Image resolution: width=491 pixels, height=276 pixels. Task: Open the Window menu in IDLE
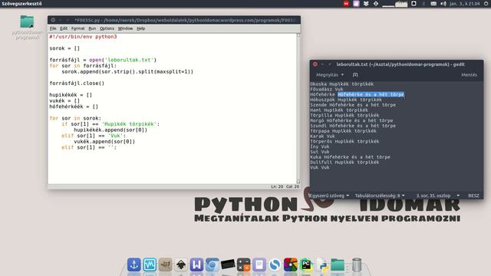click(x=125, y=28)
